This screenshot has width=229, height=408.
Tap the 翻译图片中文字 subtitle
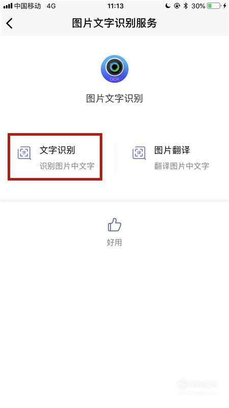182,166
